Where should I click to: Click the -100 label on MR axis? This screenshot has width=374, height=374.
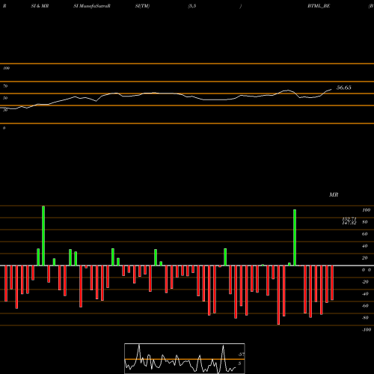[367, 330]
